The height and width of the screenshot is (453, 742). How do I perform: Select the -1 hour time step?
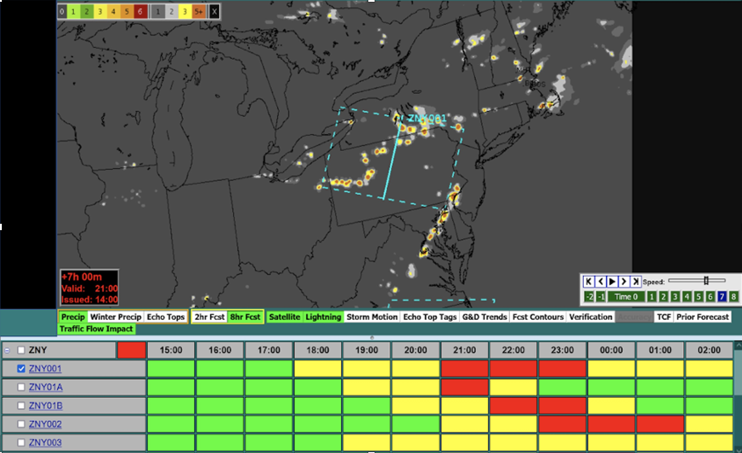click(601, 296)
